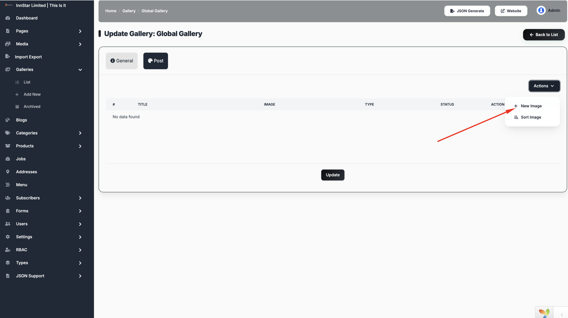This screenshot has height=318, width=568.
Task: Open the Gallery breadcrumb link
Action: [x=129, y=11]
